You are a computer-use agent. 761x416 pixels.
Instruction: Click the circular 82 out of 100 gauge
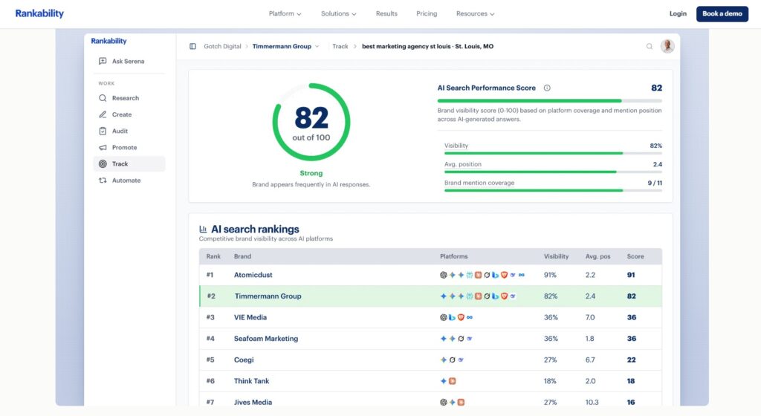point(311,122)
